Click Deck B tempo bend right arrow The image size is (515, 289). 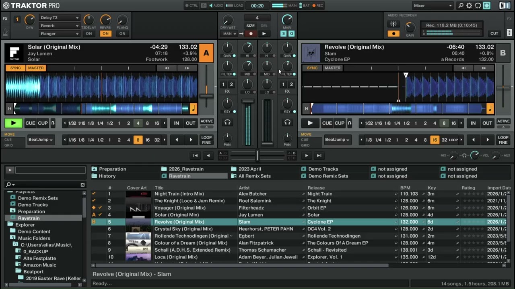(484, 68)
